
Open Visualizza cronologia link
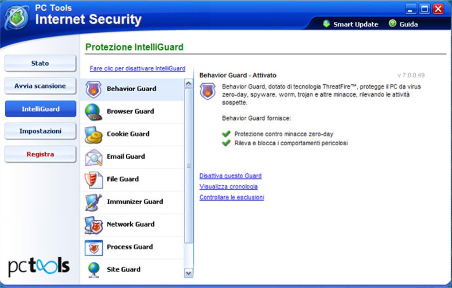click(228, 187)
